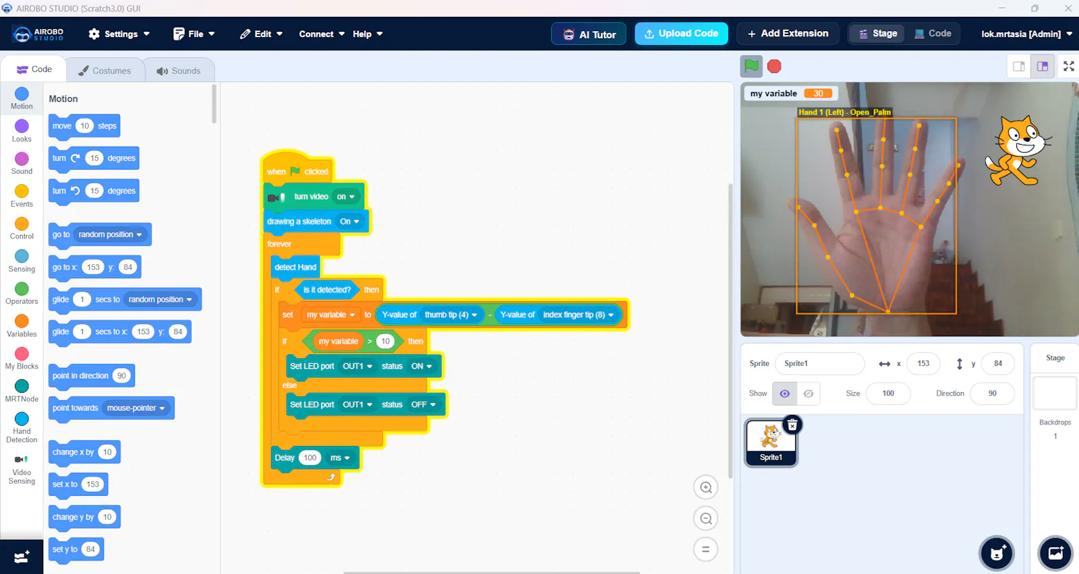
Task: Open the Control block category
Action: point(22,228)
